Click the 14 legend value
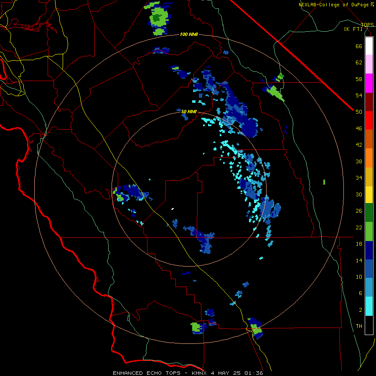The image size is (376, 376). click(x=359, y=260)
